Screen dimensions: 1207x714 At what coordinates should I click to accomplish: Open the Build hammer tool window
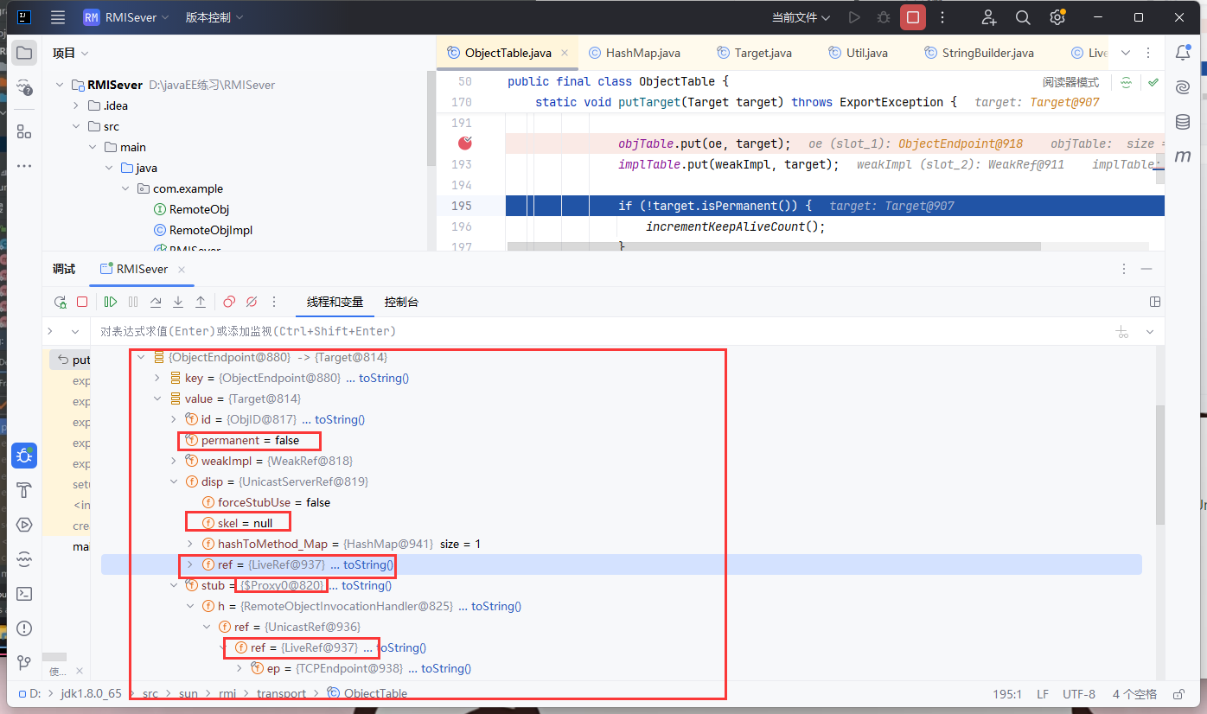coord(24,490)
